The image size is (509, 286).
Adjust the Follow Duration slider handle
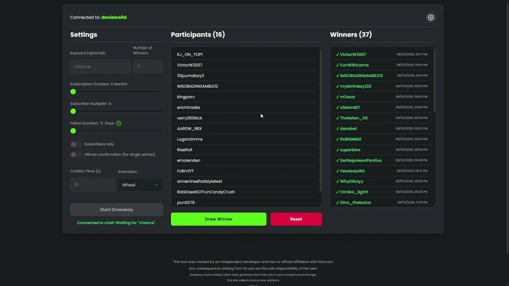point(73,131)
